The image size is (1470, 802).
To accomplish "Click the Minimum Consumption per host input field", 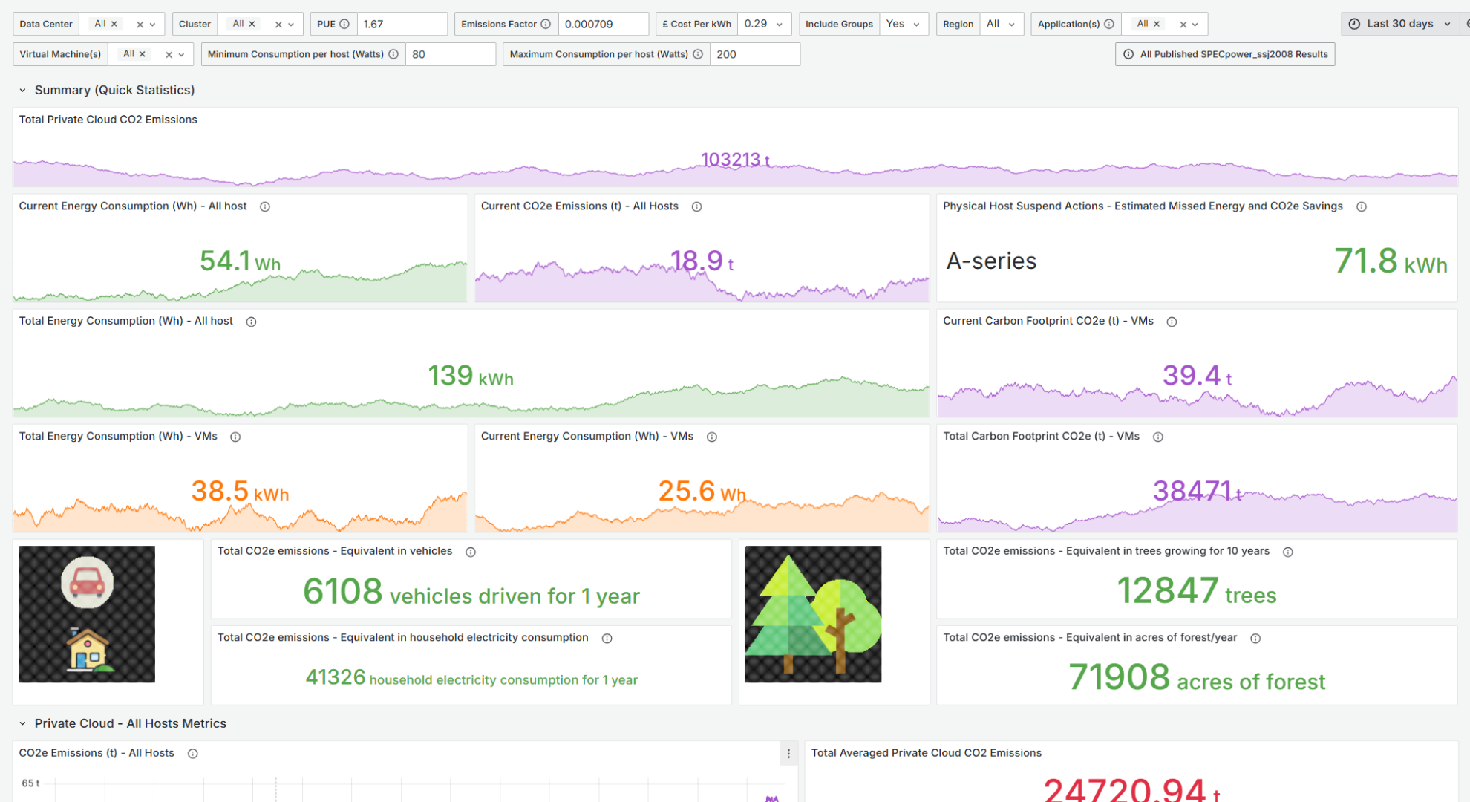I will click(x=450, y=54).
